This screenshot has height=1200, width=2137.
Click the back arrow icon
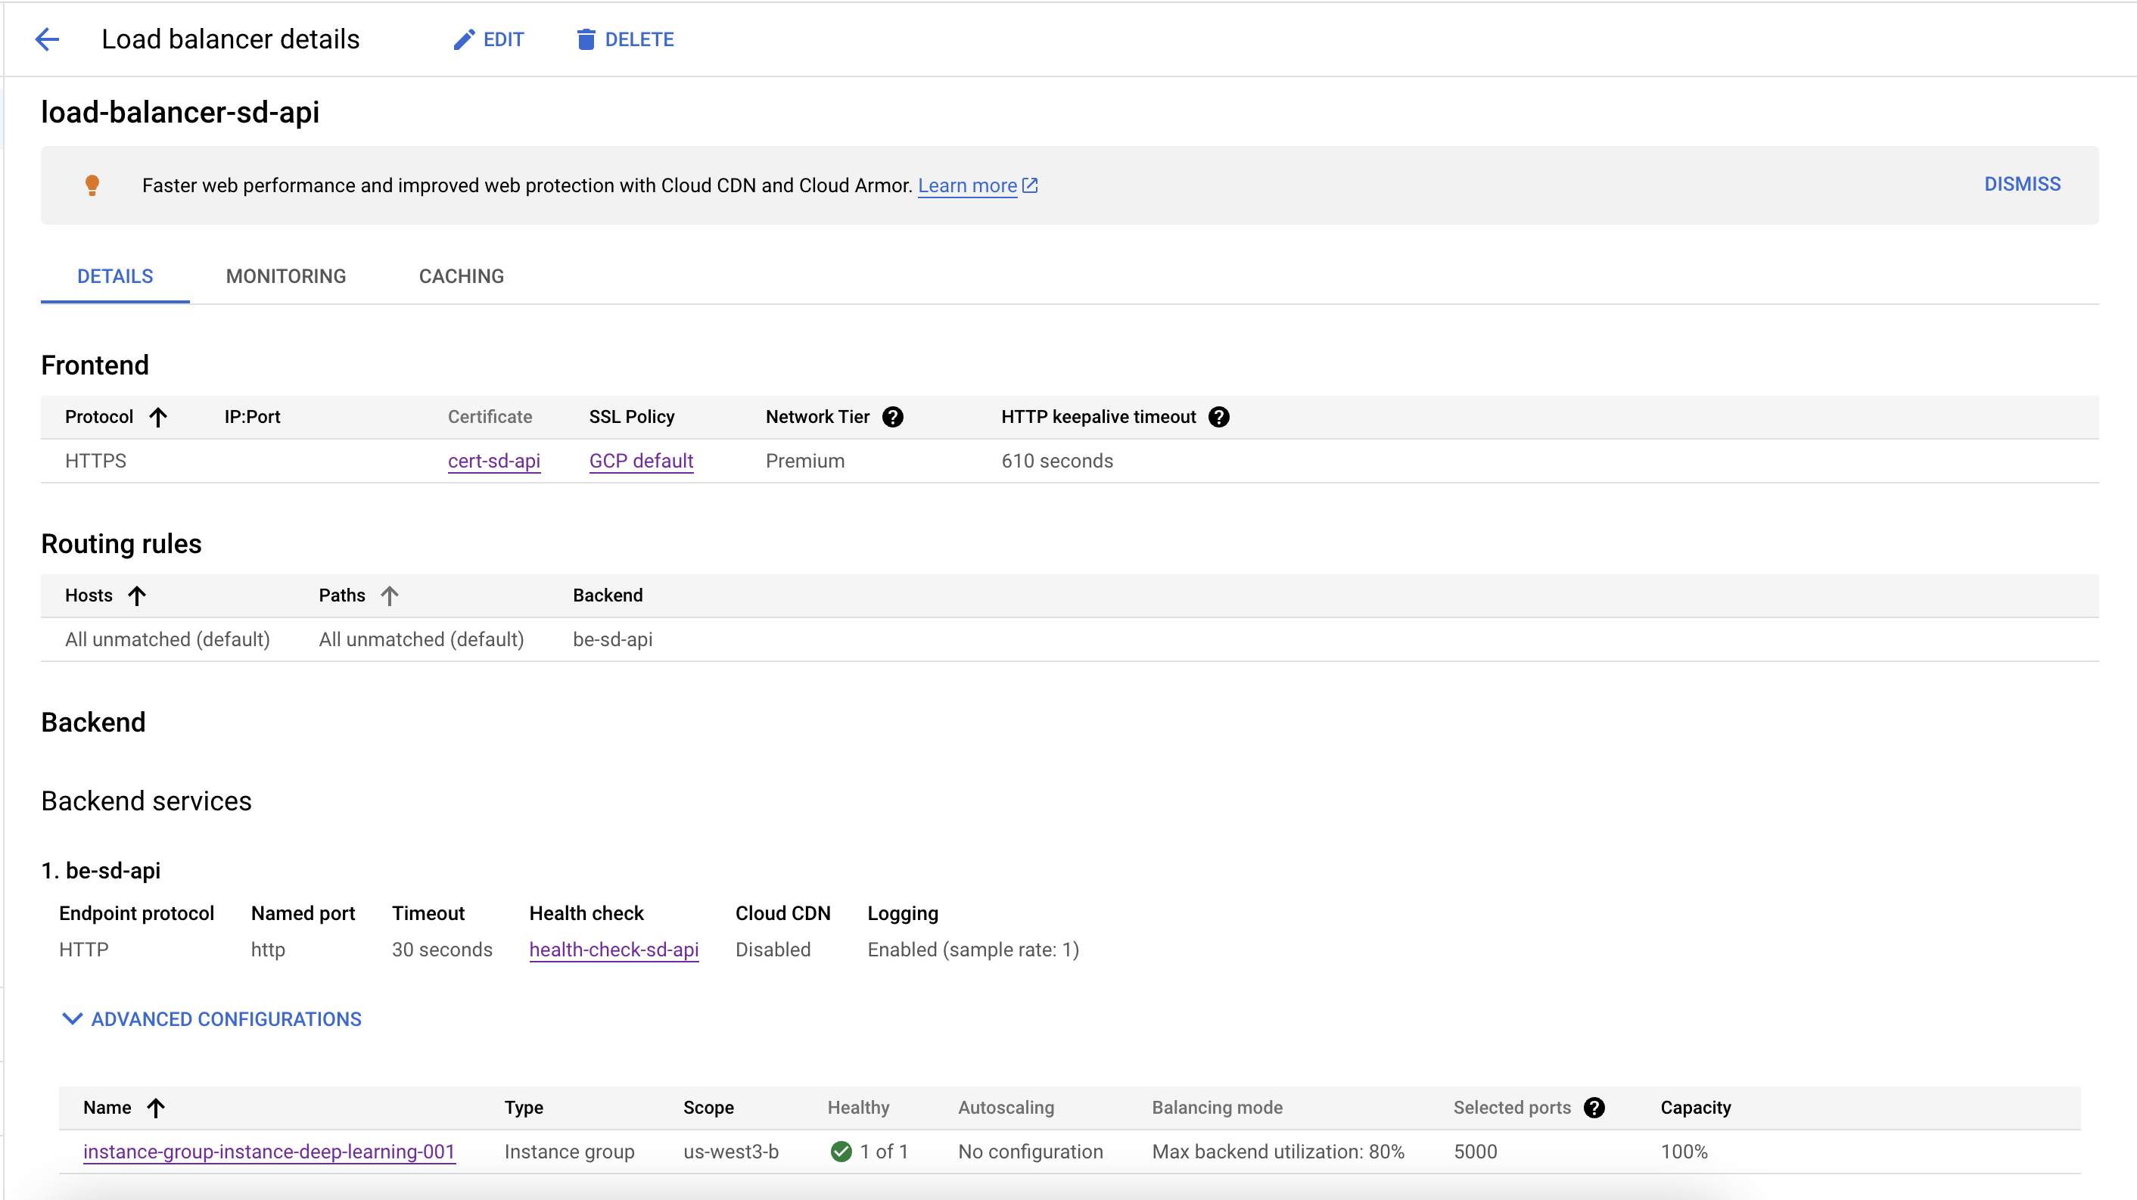tap(47, 39)
